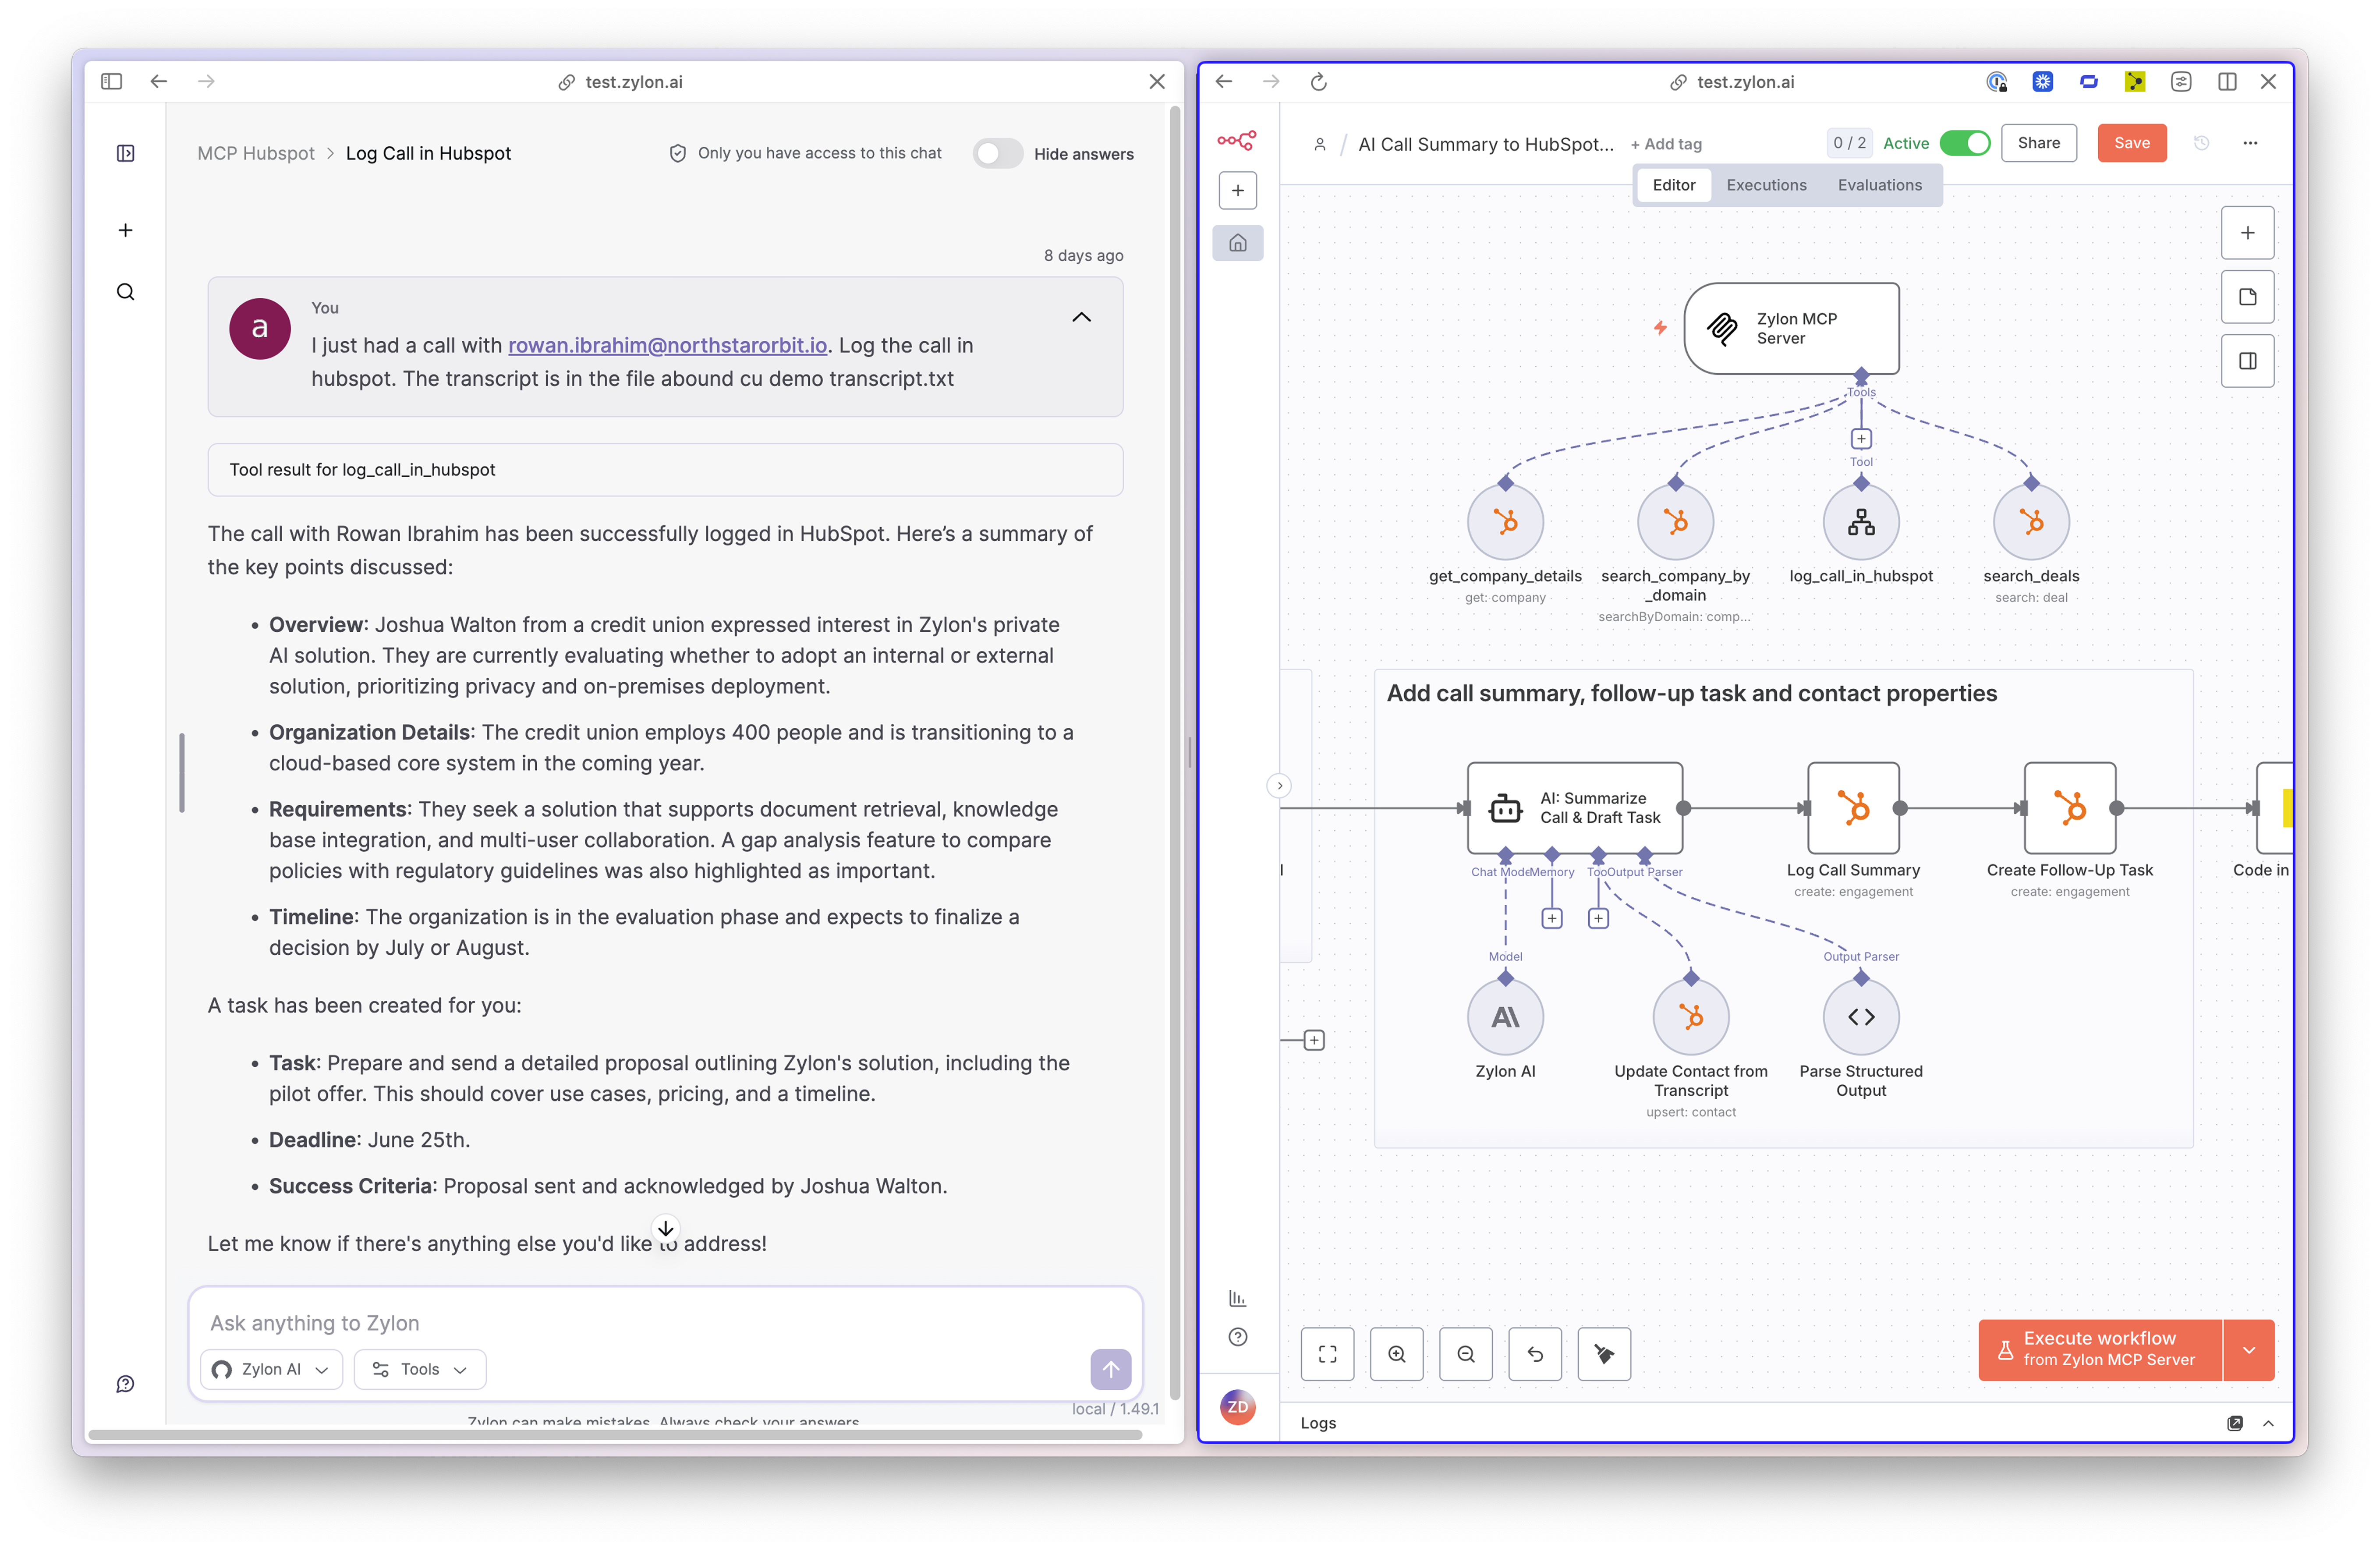
Task: Deactivate the workflow Active toggle
Action: 1966,143
